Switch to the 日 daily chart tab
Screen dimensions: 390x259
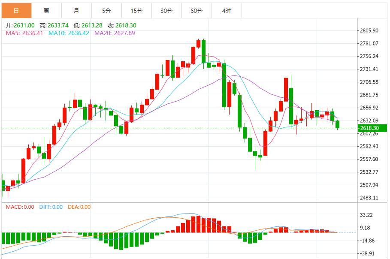(x=16, y=11)
